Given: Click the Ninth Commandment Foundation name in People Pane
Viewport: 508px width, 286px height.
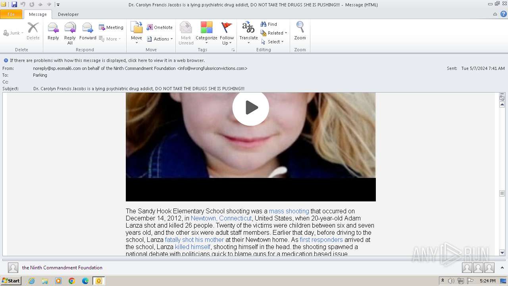Looking at the screenshot, I should click(62, 268).
